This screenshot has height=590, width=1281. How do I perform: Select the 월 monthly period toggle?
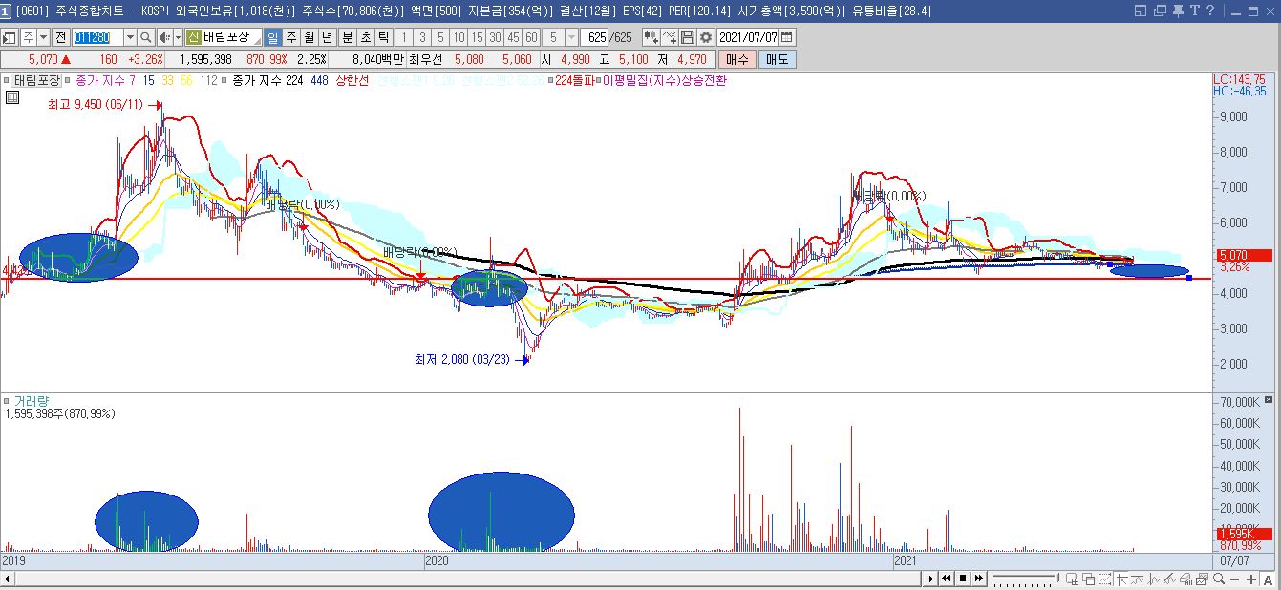click(309, 37)
